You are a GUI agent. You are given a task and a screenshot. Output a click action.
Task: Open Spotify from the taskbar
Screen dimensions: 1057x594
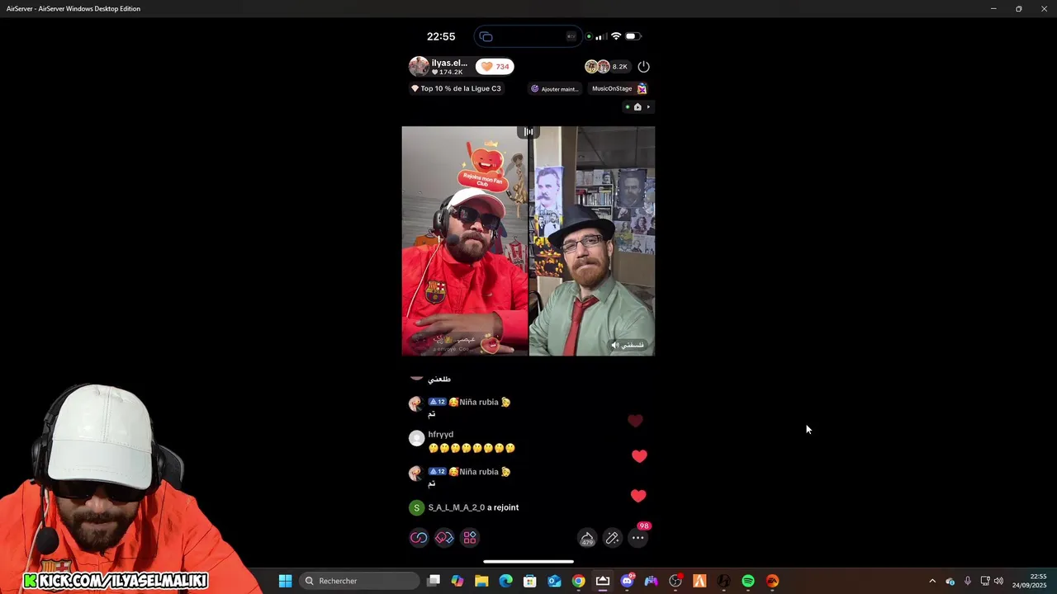pos(748,581)
